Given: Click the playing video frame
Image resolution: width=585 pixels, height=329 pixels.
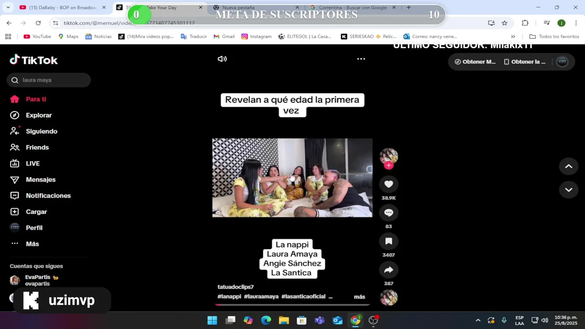Looking at the screenshot, I should coord(292,178).
